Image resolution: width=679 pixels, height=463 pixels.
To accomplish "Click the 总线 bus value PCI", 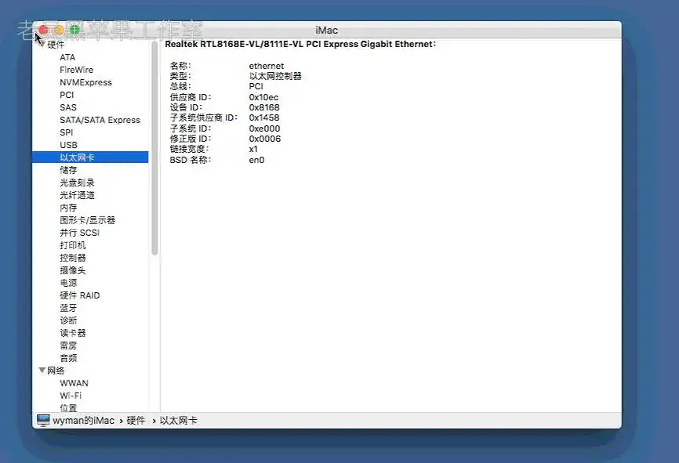I will 256,86.
